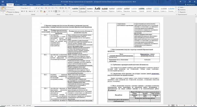This screenshot has width=197, height=107.
Task: Click the page count indicator in status bar
Action: (5, 105)
